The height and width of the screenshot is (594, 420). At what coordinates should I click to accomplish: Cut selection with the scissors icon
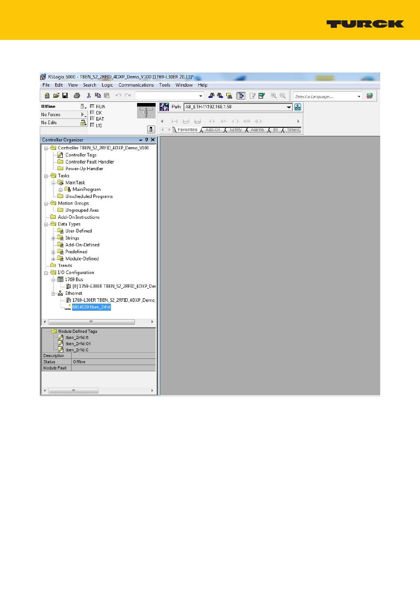coord(89,95)
